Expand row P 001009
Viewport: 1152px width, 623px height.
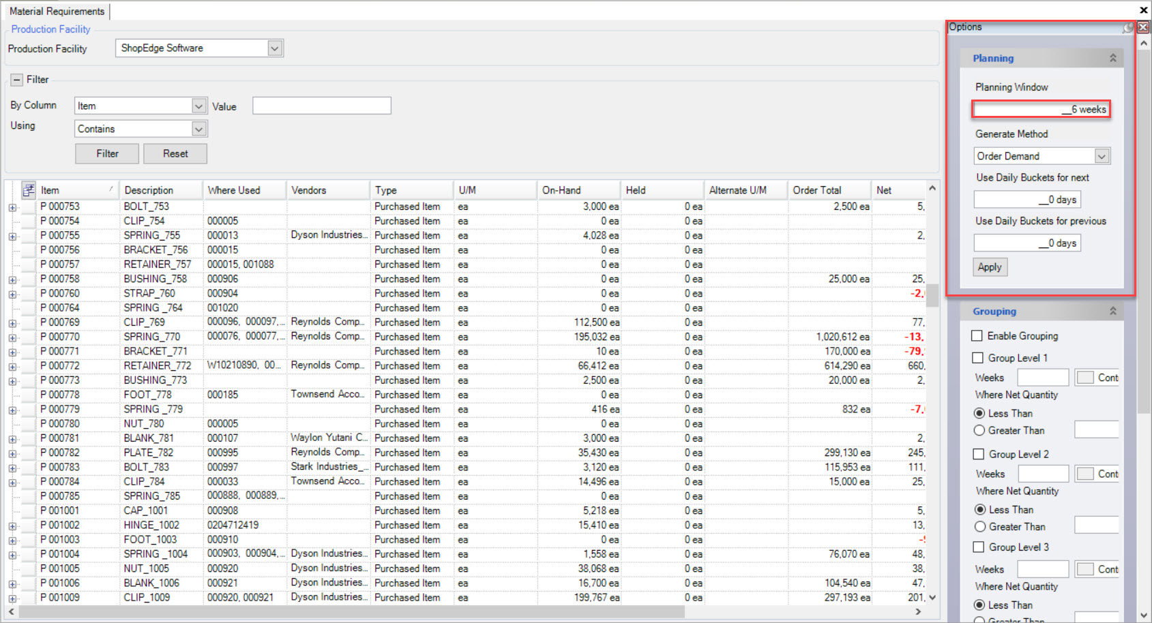(12, 598)
